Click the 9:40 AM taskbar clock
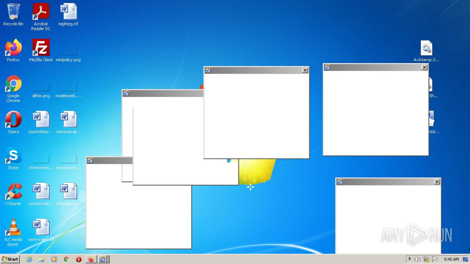This screenshot has height=264, width=470. click(x=451, y=259)
